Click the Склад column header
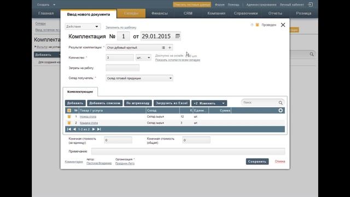This screenshot has height=197, width=350. [163, 111]
